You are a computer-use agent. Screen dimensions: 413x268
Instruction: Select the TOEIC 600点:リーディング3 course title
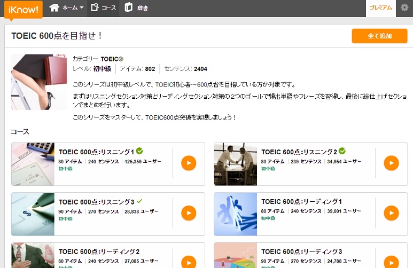click(x=301, y=251)
